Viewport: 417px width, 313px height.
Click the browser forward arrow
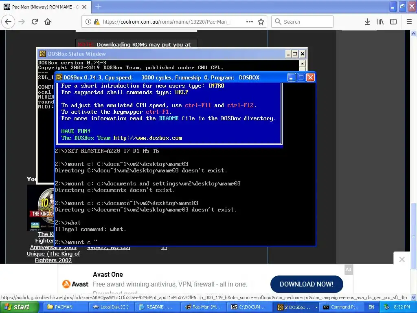click(22, 22)
